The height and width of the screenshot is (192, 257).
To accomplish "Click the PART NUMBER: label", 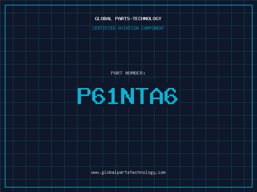I will 128,73.
